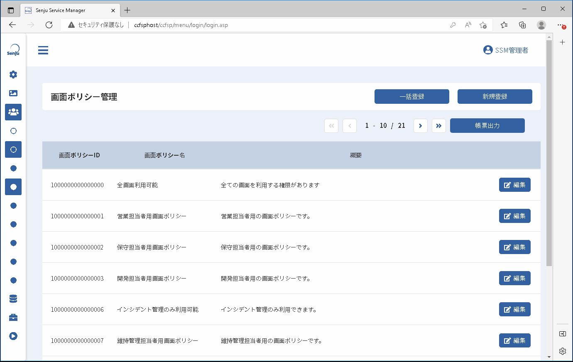This screenshot has width=573, height=362.
Task: Open the hamburger navigation menu
Action: coord(43,50)
